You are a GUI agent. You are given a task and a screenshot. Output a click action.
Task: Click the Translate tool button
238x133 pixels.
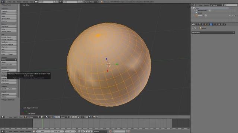(9, 11)
